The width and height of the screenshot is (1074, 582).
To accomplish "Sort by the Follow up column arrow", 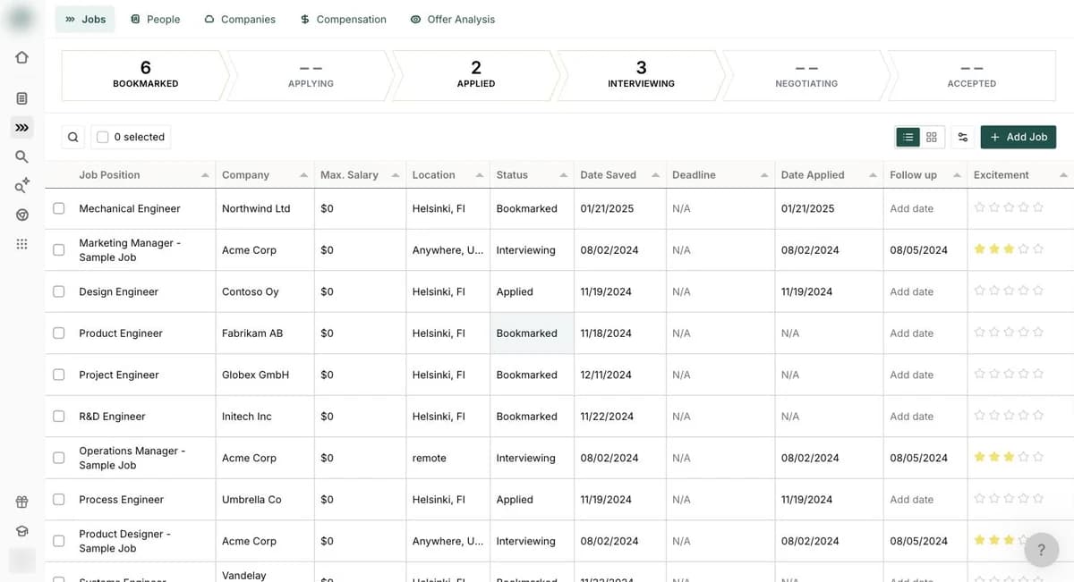I will coord(957,175).
